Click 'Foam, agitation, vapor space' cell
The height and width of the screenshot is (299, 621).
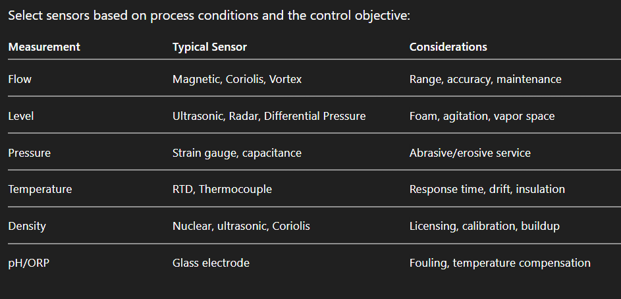point(482,116)
